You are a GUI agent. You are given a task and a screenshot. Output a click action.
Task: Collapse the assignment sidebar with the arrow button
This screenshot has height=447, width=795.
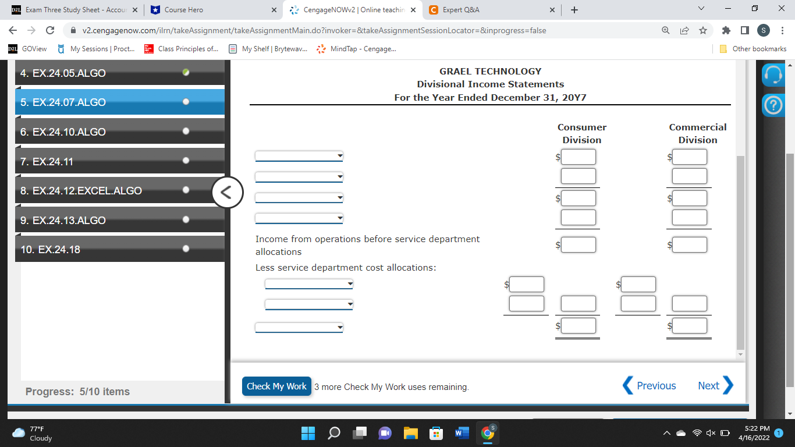[228, 191]
